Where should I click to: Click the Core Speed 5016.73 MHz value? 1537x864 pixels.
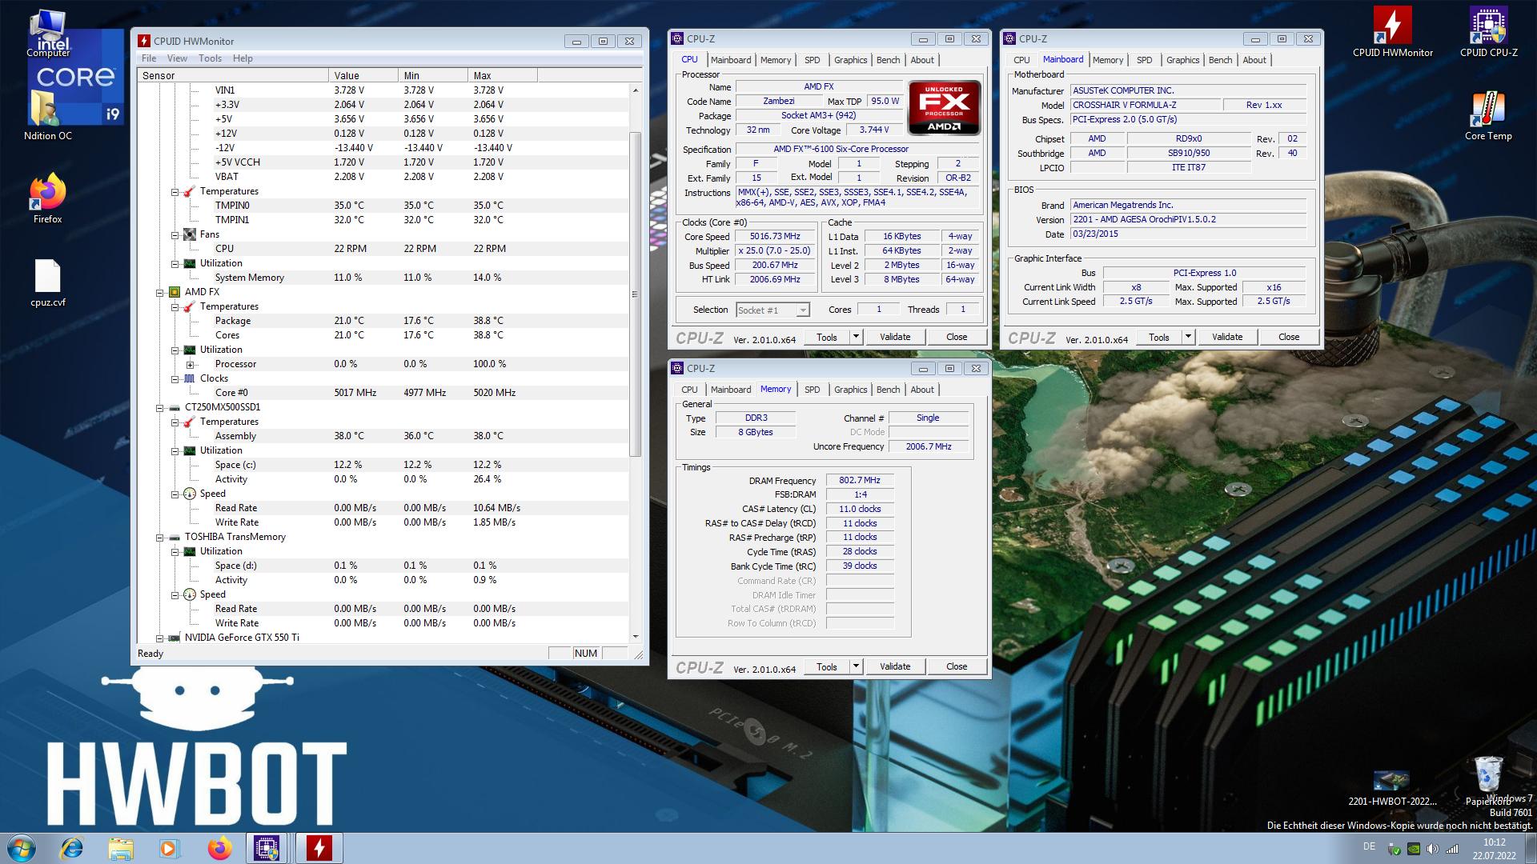pos(775,237)
